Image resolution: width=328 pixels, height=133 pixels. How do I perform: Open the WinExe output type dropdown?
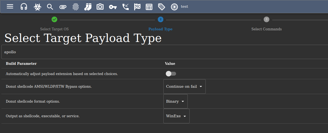pyautogui.click(x=176, y=116)
